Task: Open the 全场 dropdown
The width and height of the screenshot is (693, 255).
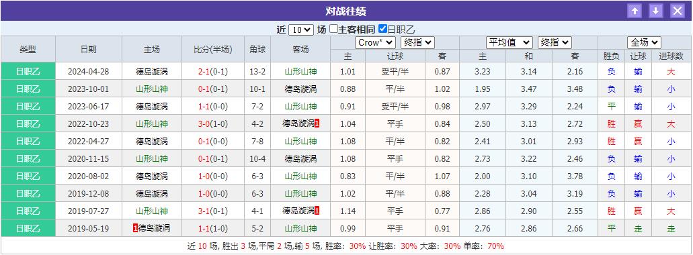Action: tap(644, 42)
